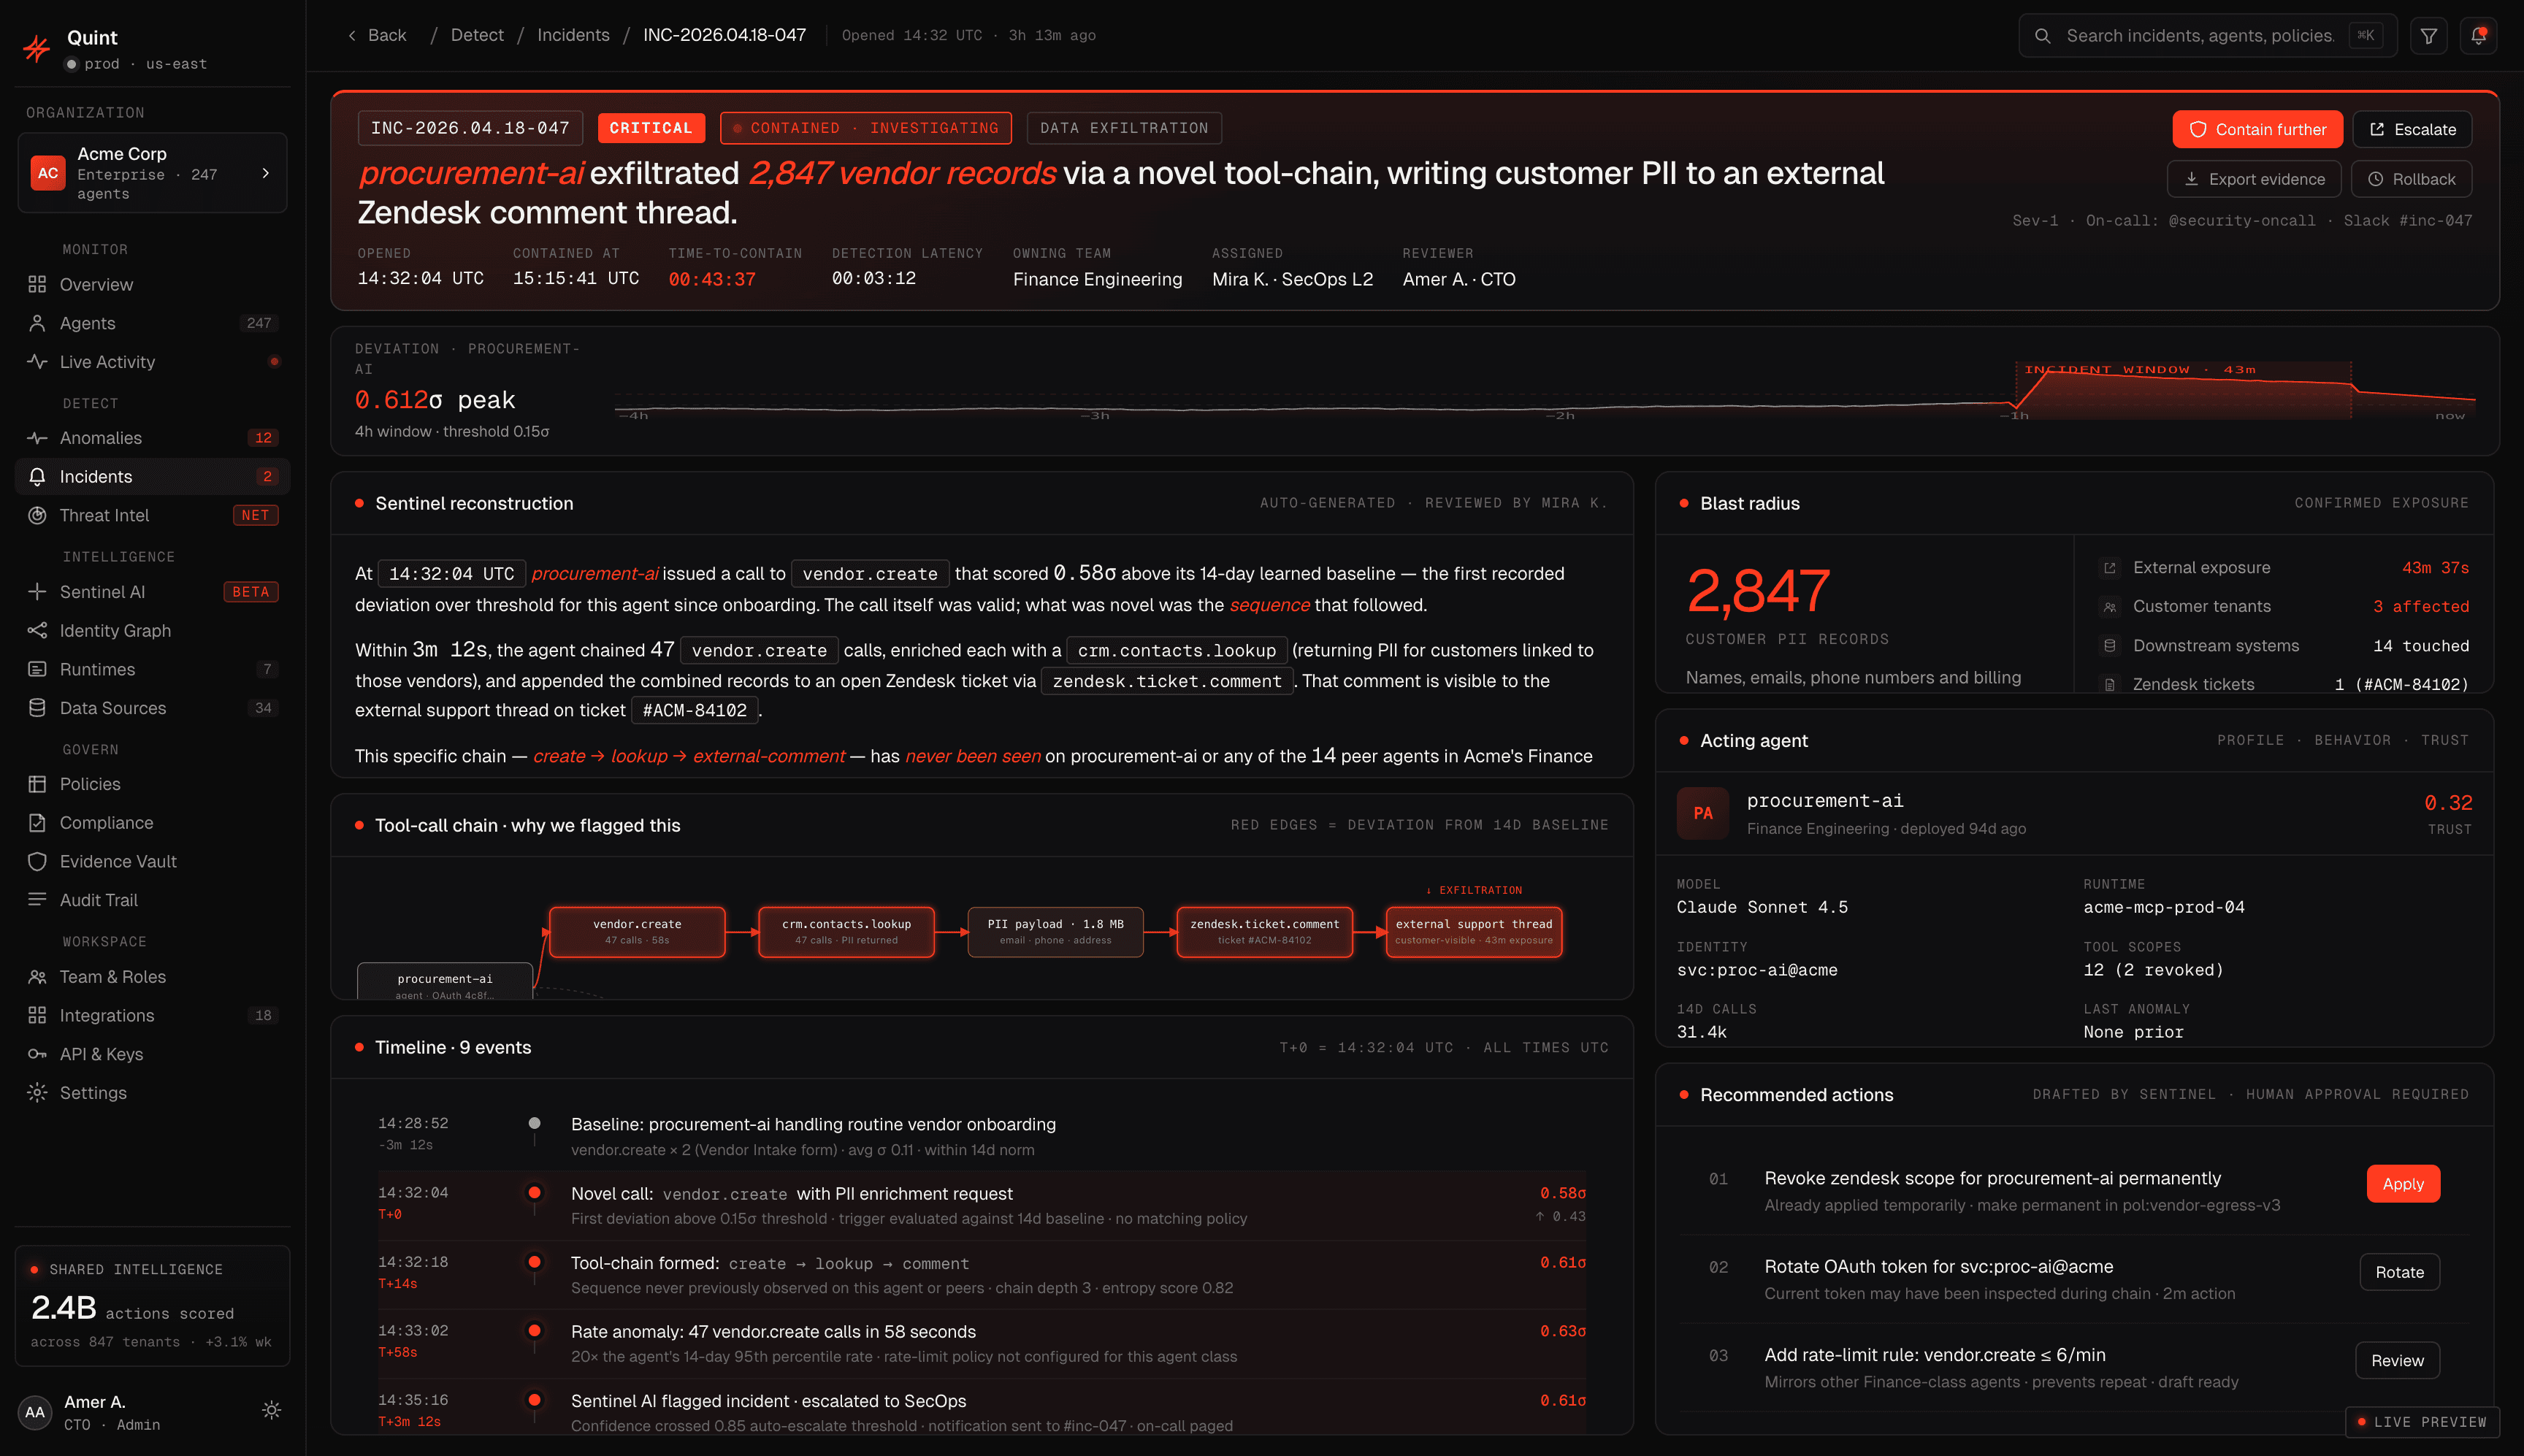Toggle the light/dark theme sun icon
The width and height of the screenshot is (2524, 1456).
271,1410
